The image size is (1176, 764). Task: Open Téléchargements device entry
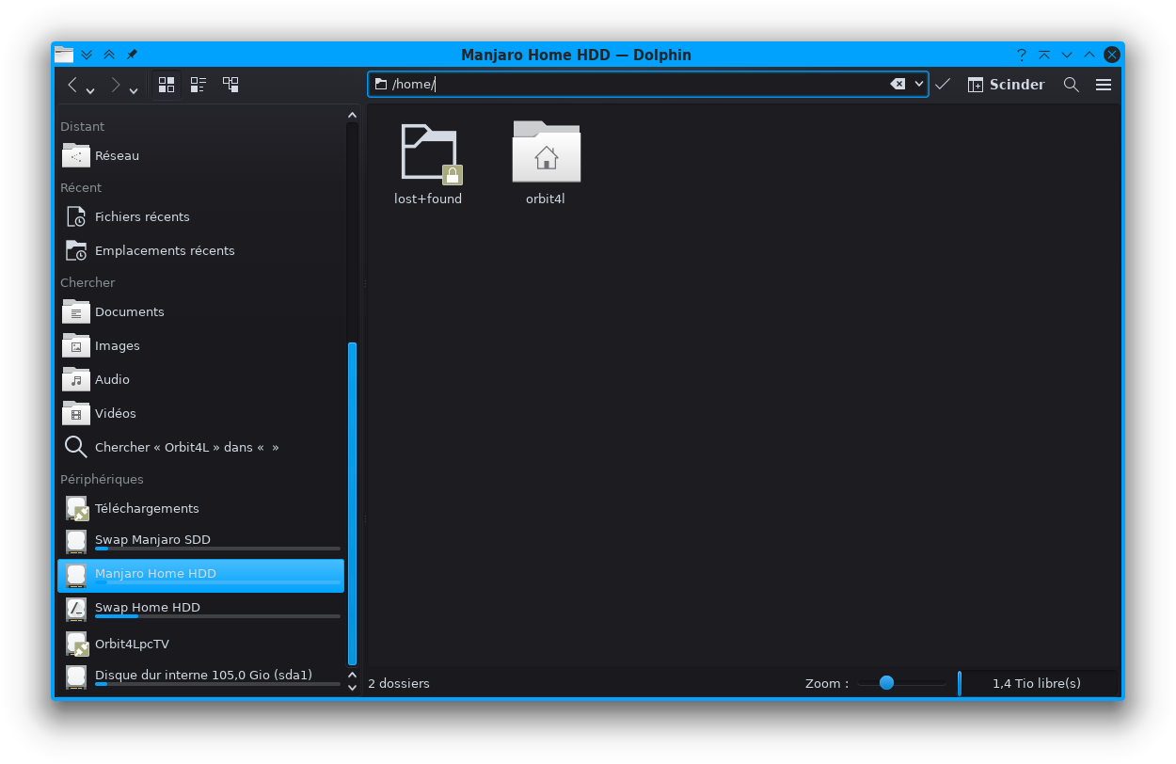(x=200, y=508)
